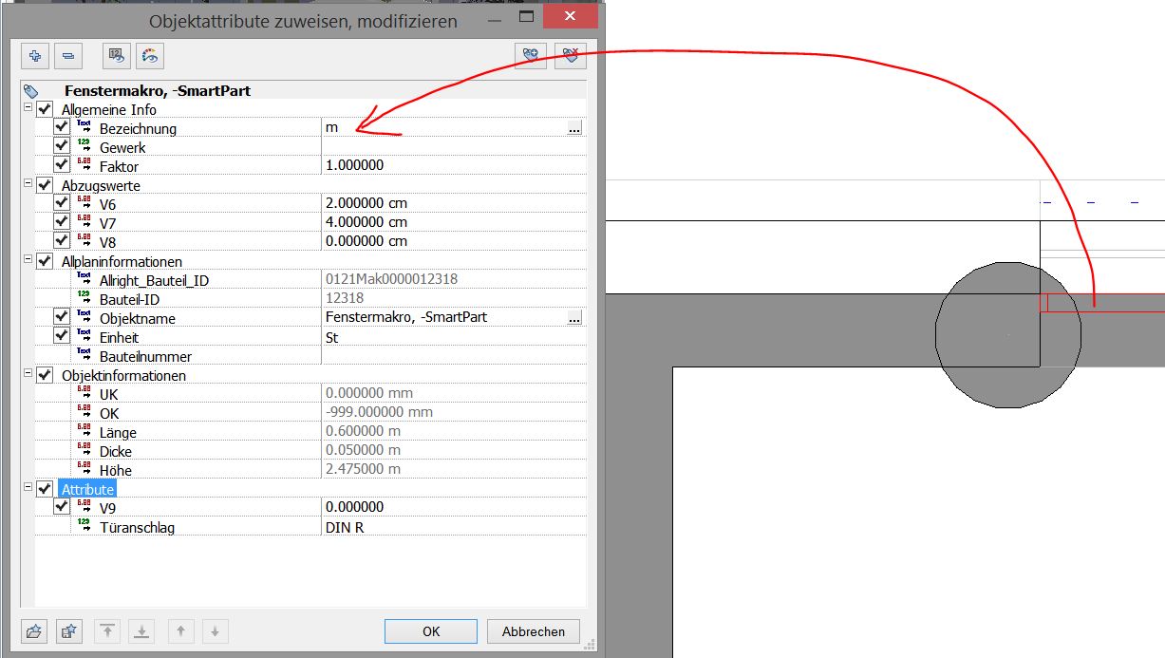Collapse the Abzugswerte section

point(28,185)
